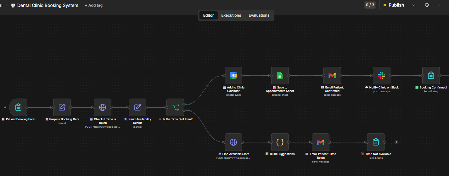Viewport: 449px width, 176px height.
Task: Switch to the Evaluations tab
Action: 259,15
